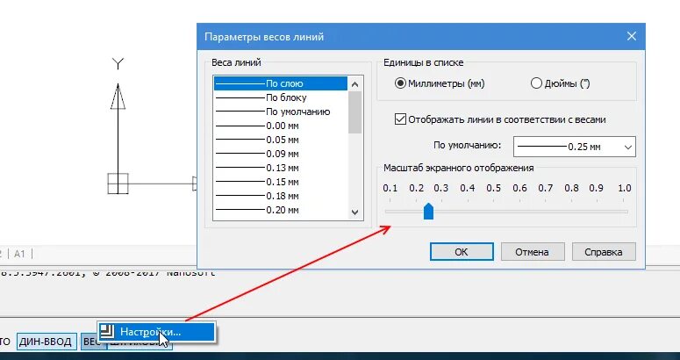Select 0.09 мм line weight

(281, 154)
